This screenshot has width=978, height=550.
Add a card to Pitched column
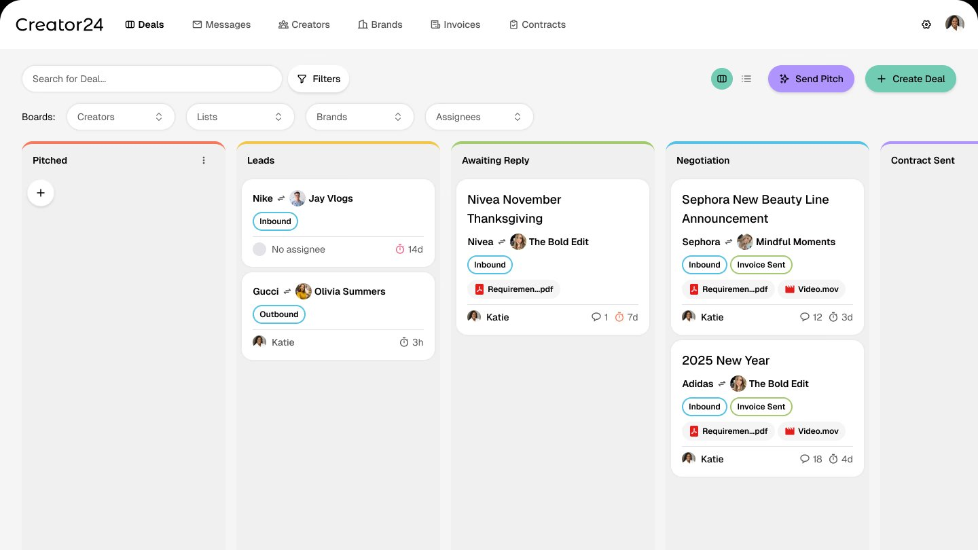[41, 193]
